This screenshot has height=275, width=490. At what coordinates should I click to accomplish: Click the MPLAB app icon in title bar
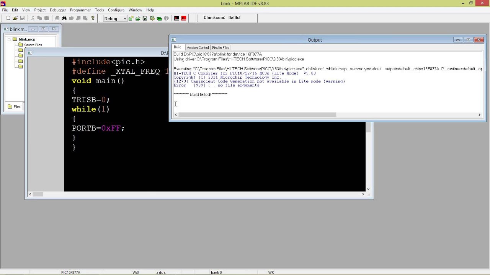pyautogui.click(x=3, y=3)
